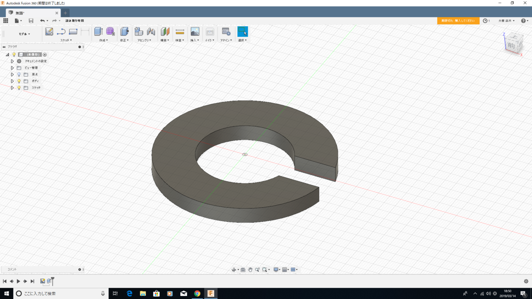Click the Insert image icon
Image resolution: width=532 pixels, height=299 pixels.
(195, 31)
